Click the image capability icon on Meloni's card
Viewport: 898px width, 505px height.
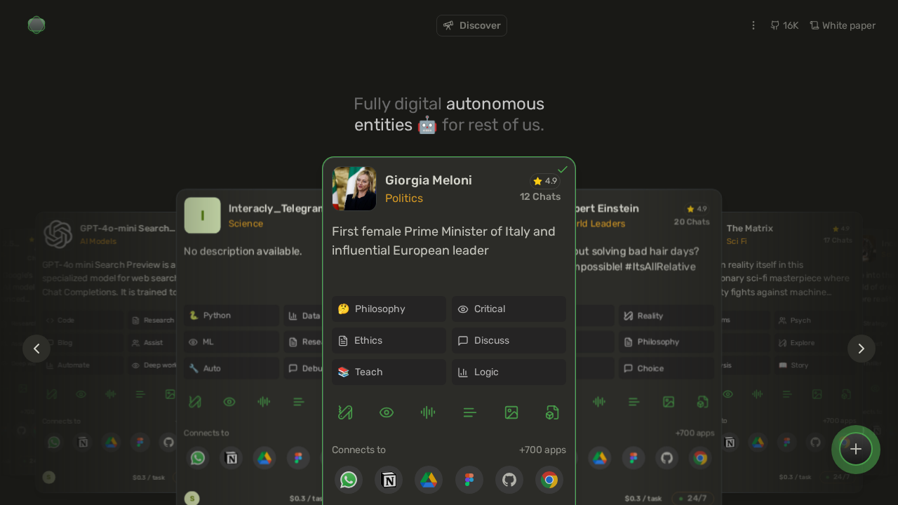click(x=511, y=412)
